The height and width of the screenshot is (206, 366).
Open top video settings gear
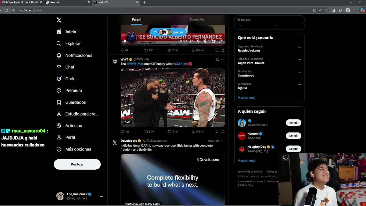[x=206, y=41]
